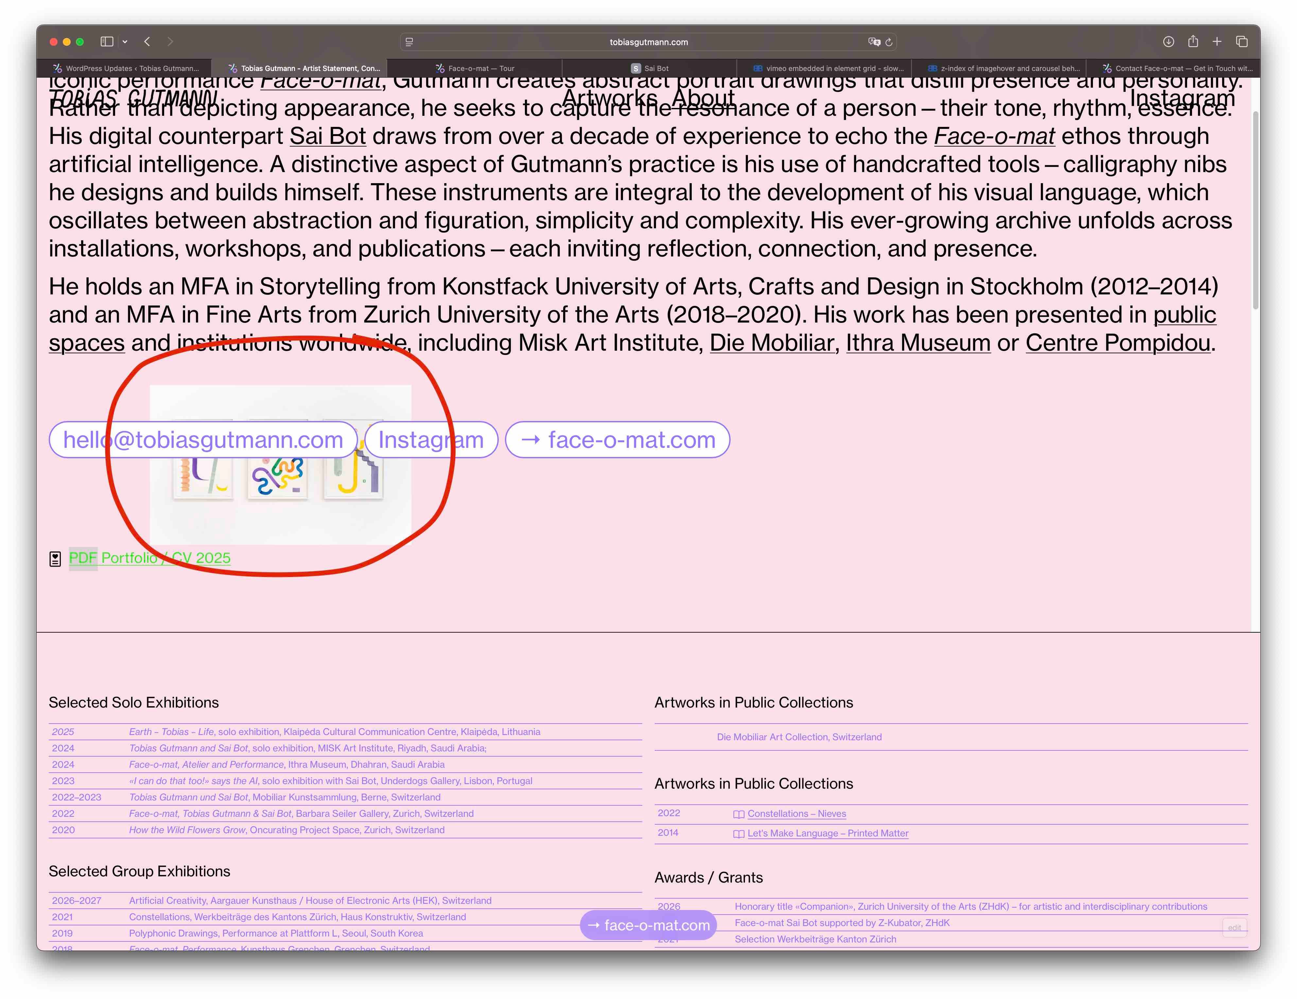Toggle the Safari sidebar icon
Viewport: 1297px width, 999px height.
107,42
